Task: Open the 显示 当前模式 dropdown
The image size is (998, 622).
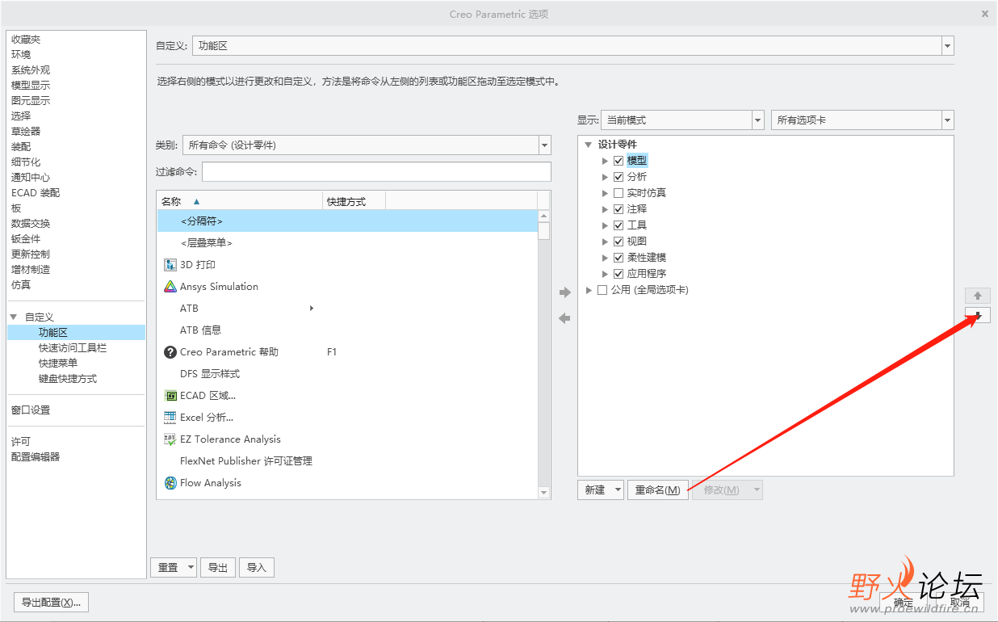Action: coord(758,120)
